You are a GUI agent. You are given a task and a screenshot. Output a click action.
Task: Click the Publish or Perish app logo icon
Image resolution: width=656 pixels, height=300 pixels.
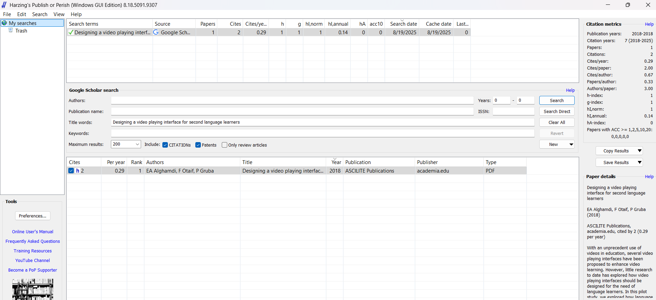pyautogui.click(x=4, y=5)
